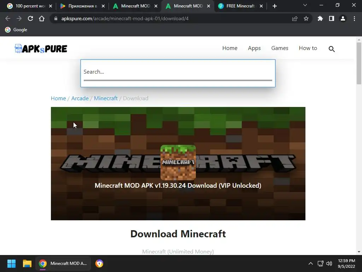362x272 pixels.
Task: Click the Arcade breadcrumb link
Action: click(80, 98)
